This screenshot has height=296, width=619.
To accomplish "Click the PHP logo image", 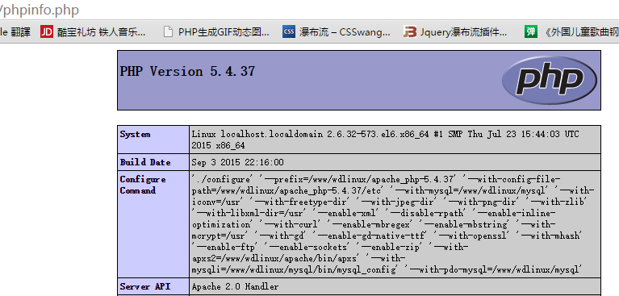I will click(550, 80).
